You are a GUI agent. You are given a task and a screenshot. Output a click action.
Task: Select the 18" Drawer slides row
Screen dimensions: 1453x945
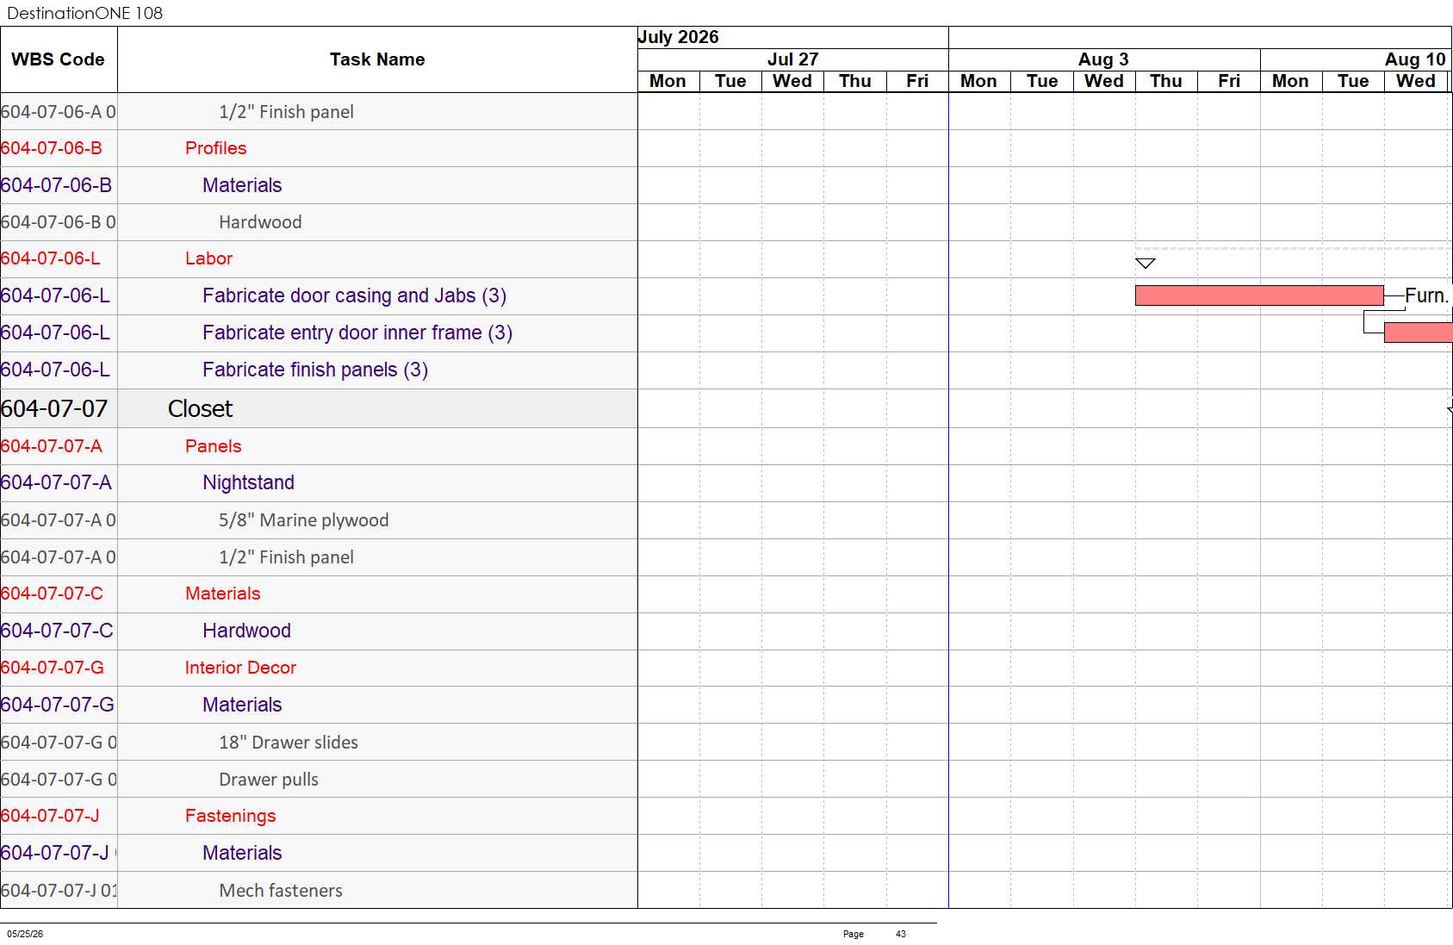pos(319,743)
